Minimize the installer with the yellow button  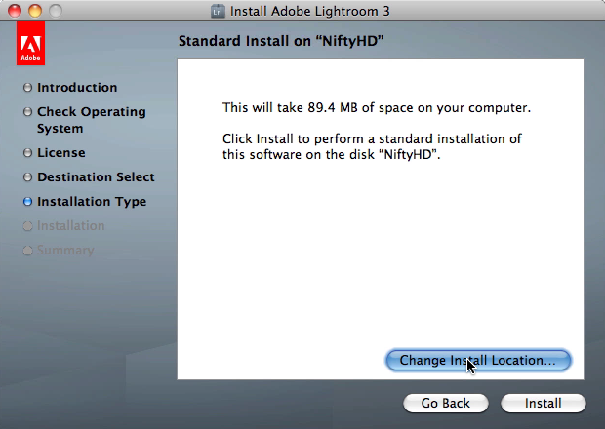click(35, 11)
